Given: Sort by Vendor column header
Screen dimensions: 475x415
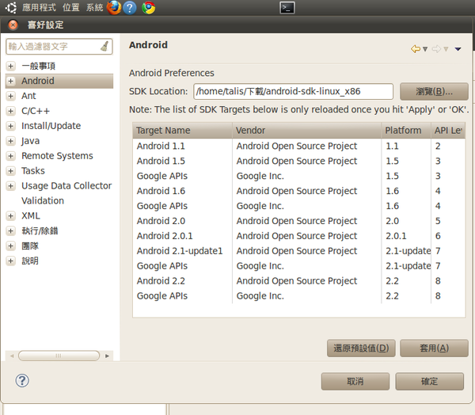Looking at the screenshot, I should click(307, 131).
